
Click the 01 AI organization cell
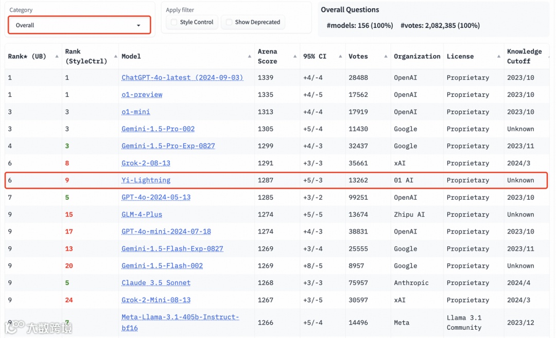[x=404, y=180]
